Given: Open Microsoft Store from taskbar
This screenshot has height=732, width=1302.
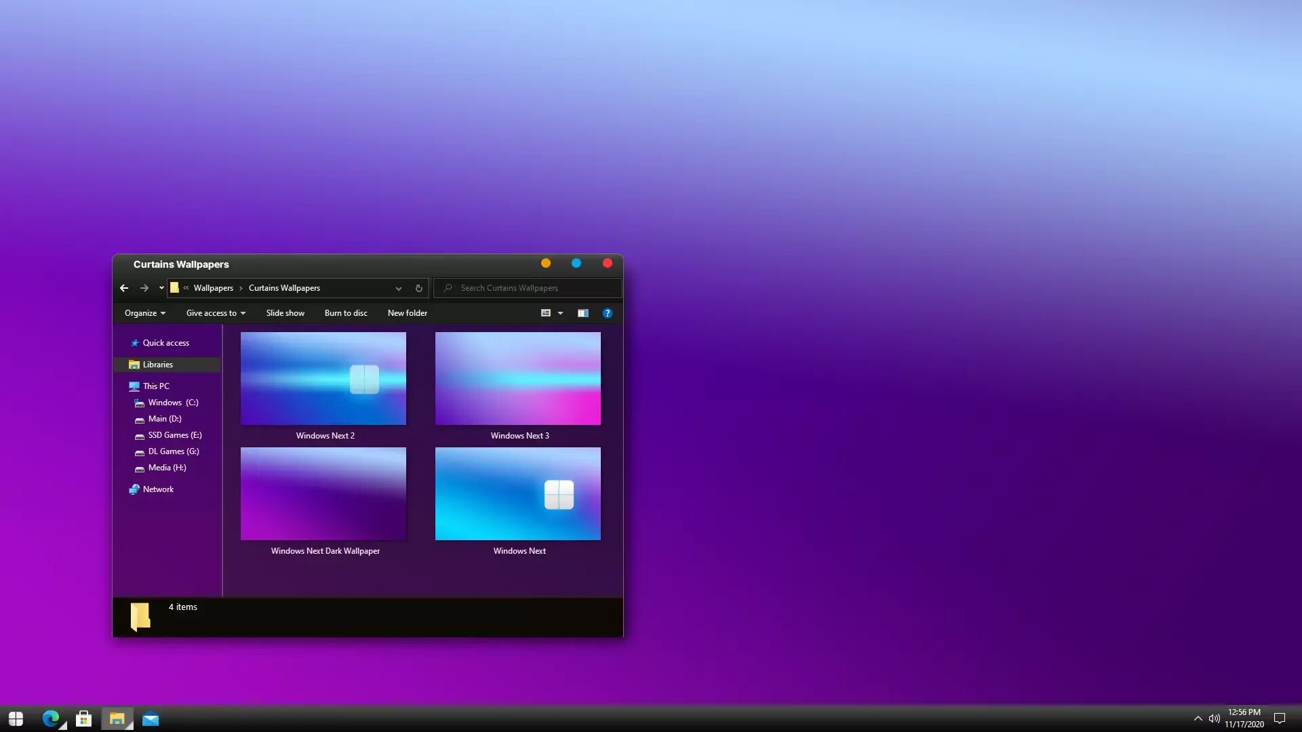Looking at the screenshot, I should pos(84,718).
